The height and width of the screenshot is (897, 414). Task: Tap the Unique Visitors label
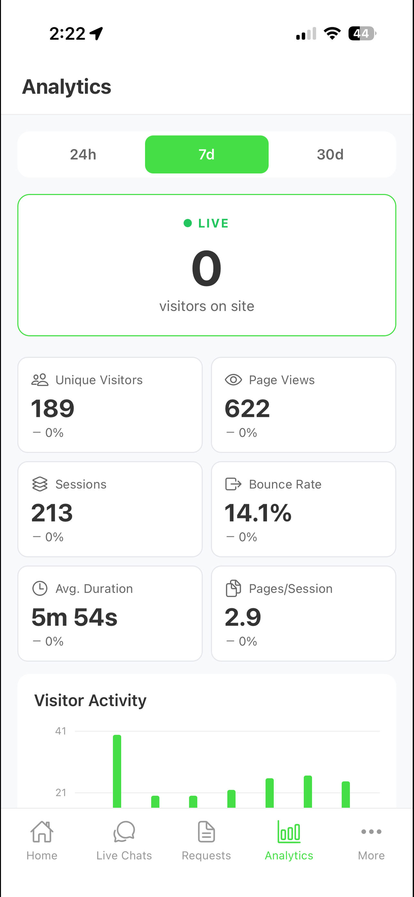click(x=99, y=380)
